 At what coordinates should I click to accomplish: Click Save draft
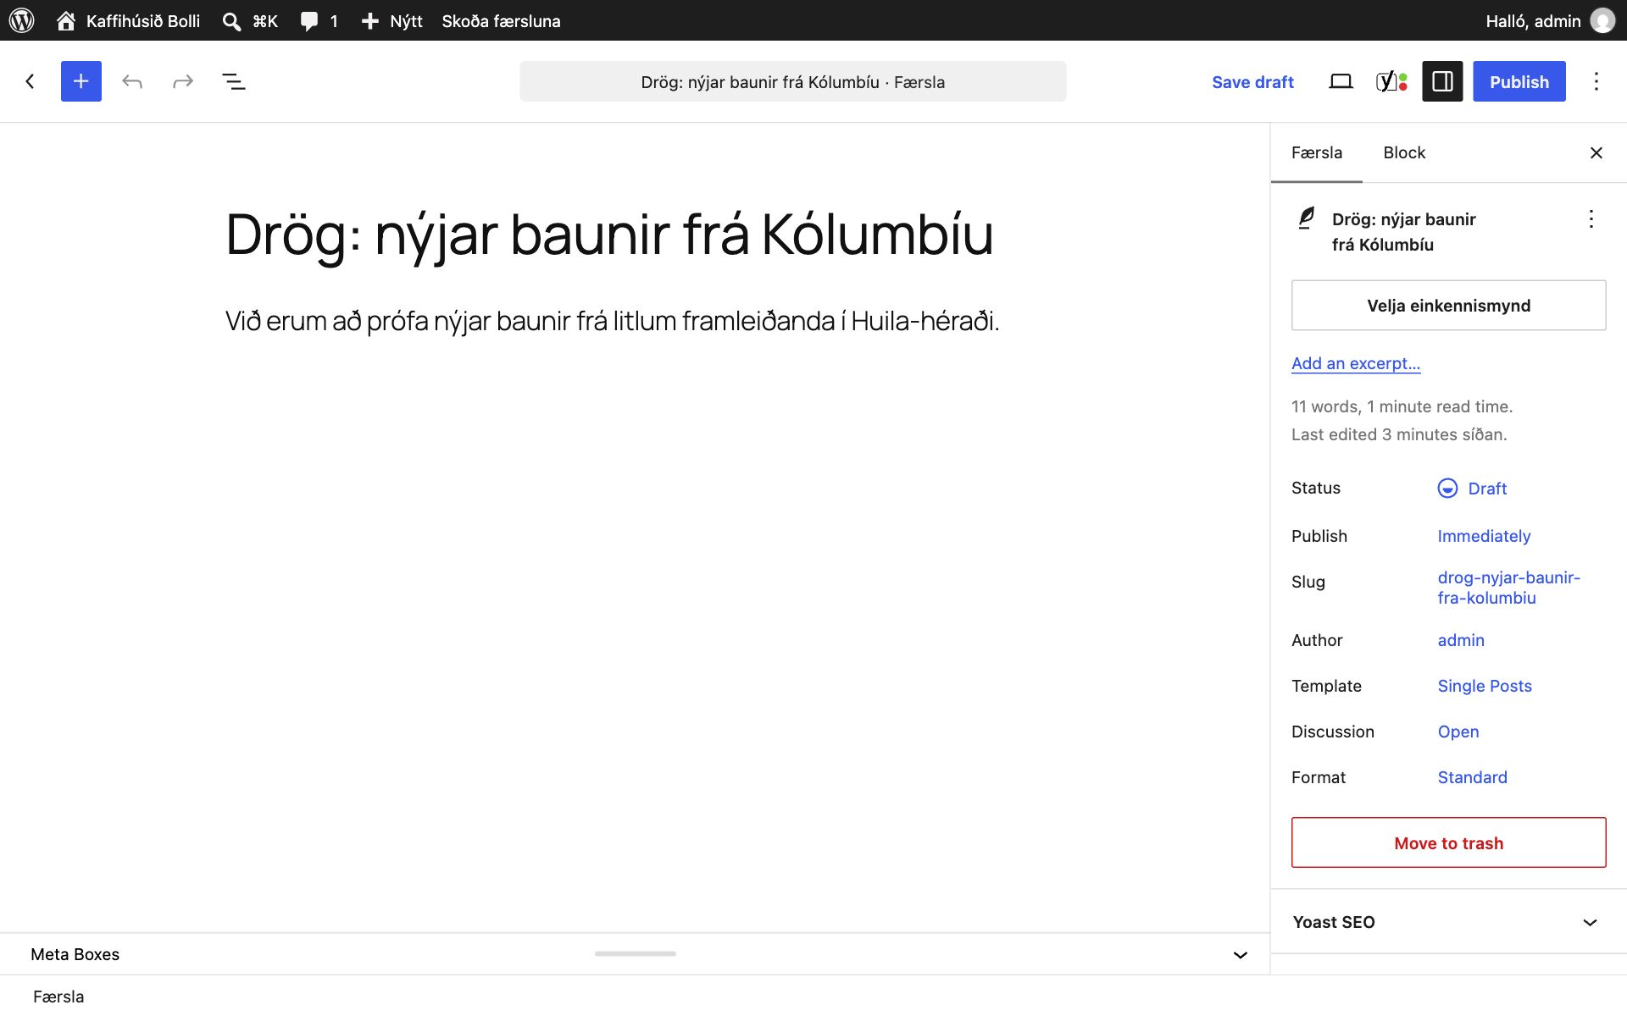click(1252, 81)
